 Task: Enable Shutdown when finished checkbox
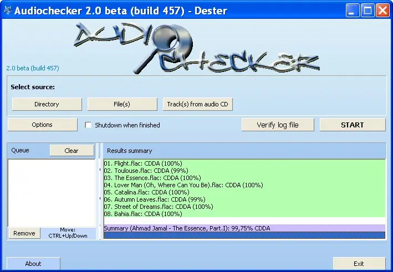coord(88,125)
